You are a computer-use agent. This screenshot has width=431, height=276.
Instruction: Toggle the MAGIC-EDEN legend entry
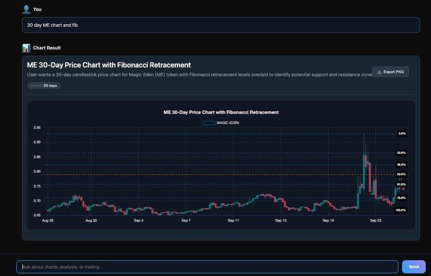coord(221,123)
